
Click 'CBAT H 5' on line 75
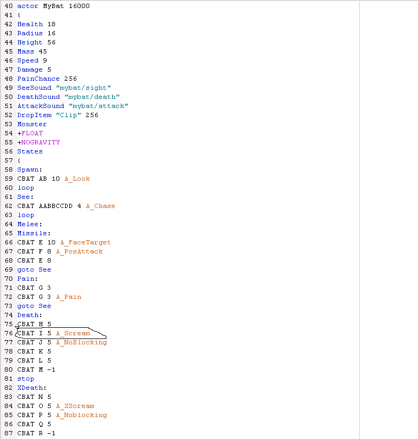click(34, 325)
